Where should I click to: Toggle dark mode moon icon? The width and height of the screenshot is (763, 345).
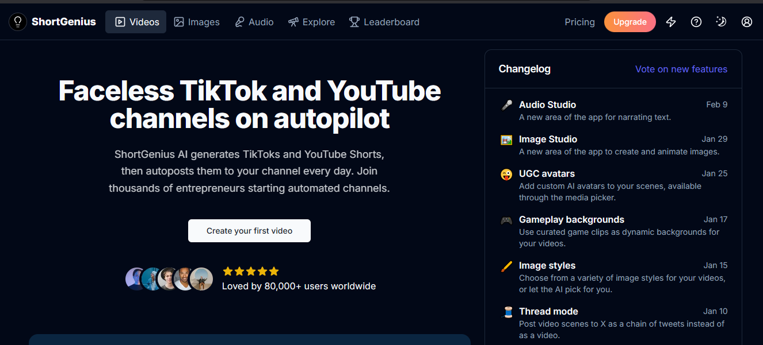tap(722, 22)
